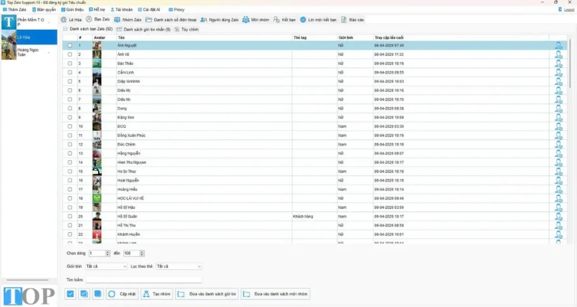Click the user action icon in ĐCQ row

tap(558, 127)
